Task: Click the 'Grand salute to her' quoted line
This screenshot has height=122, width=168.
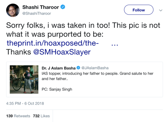Action: pyautogui.click(x=136, y=74)
